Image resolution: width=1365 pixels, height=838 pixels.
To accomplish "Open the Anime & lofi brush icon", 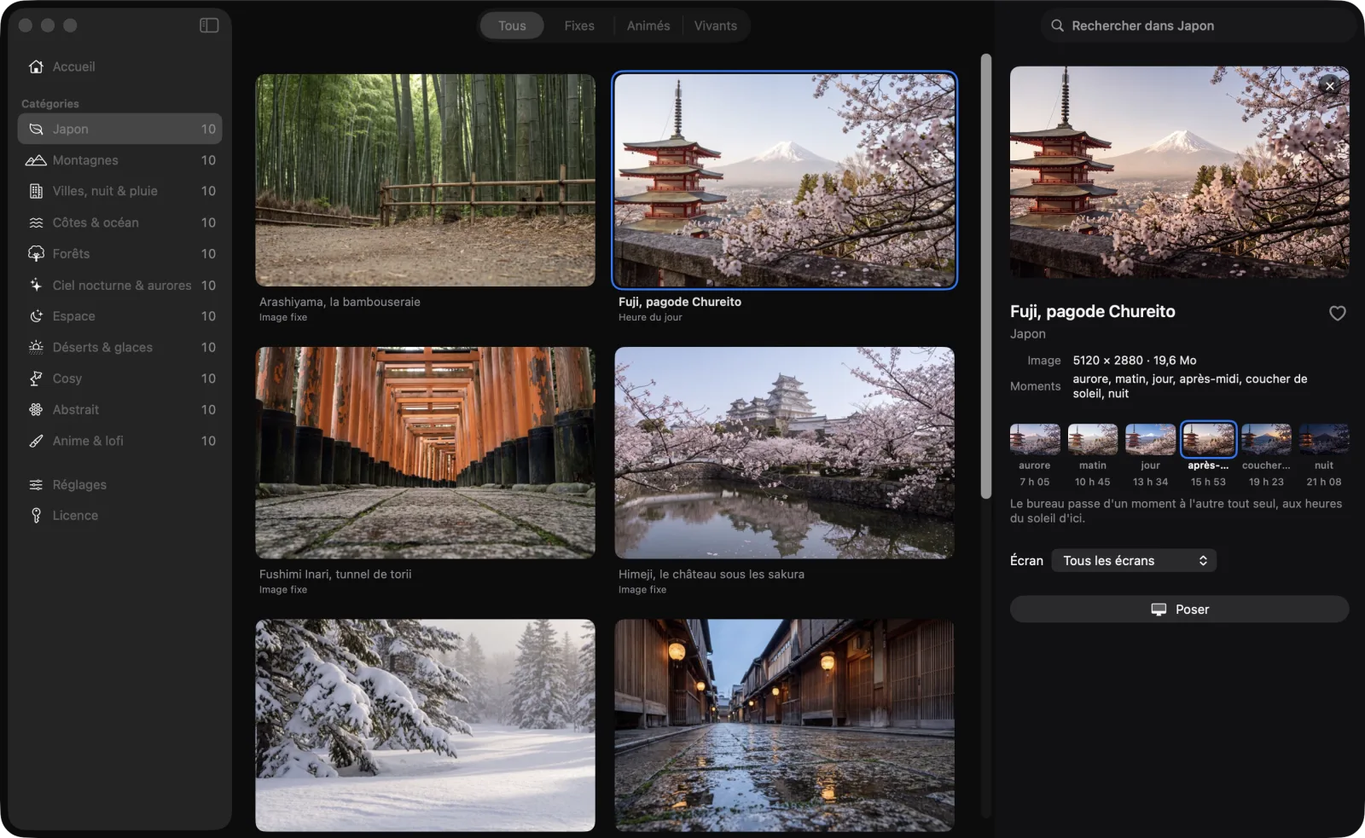I will (x=36, y=441).
